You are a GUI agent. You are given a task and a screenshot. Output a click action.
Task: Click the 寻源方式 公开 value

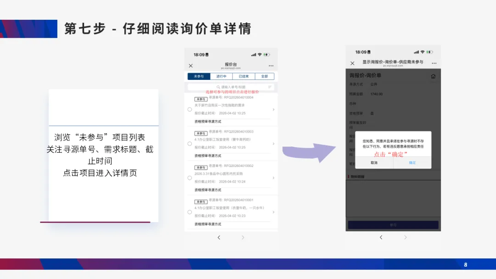(x=374, y=84)
